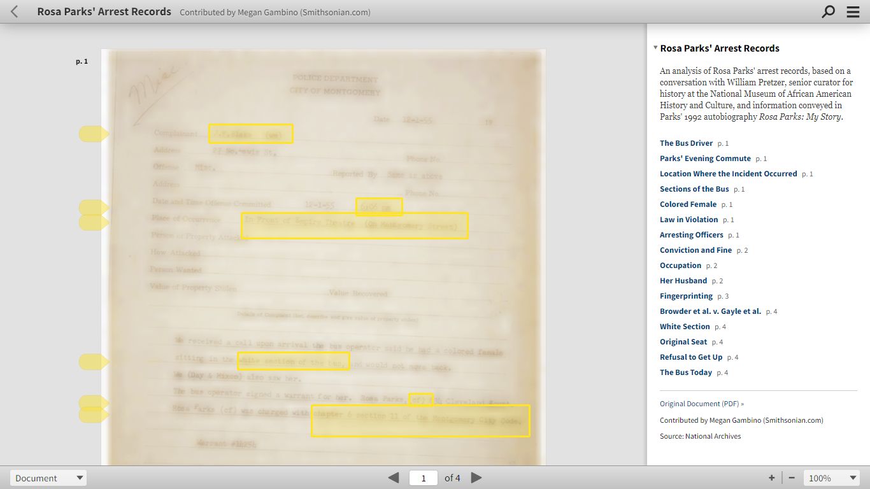Open the White Section note
The image size is (870, 489).
coord(685,327)
